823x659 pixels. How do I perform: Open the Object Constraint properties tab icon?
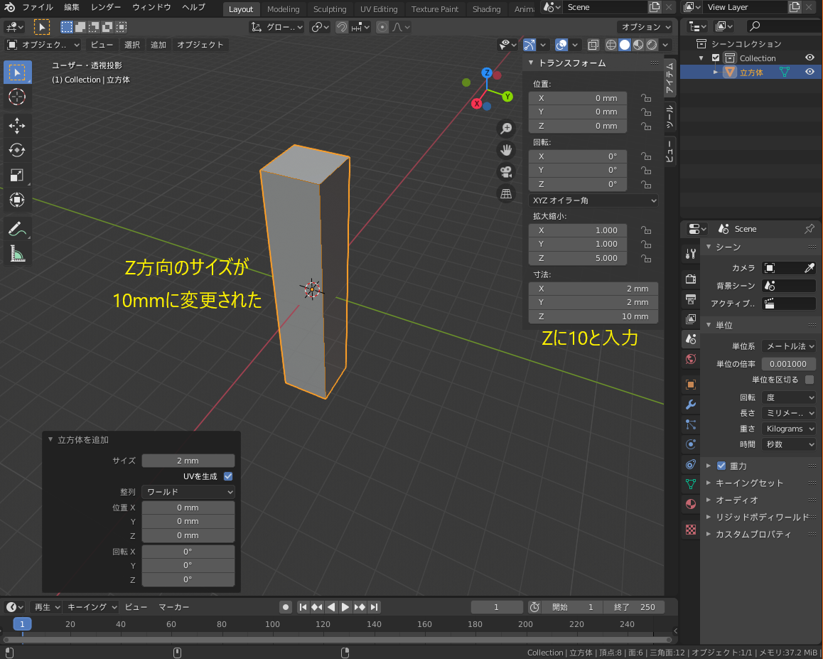(x=691, y=464)
